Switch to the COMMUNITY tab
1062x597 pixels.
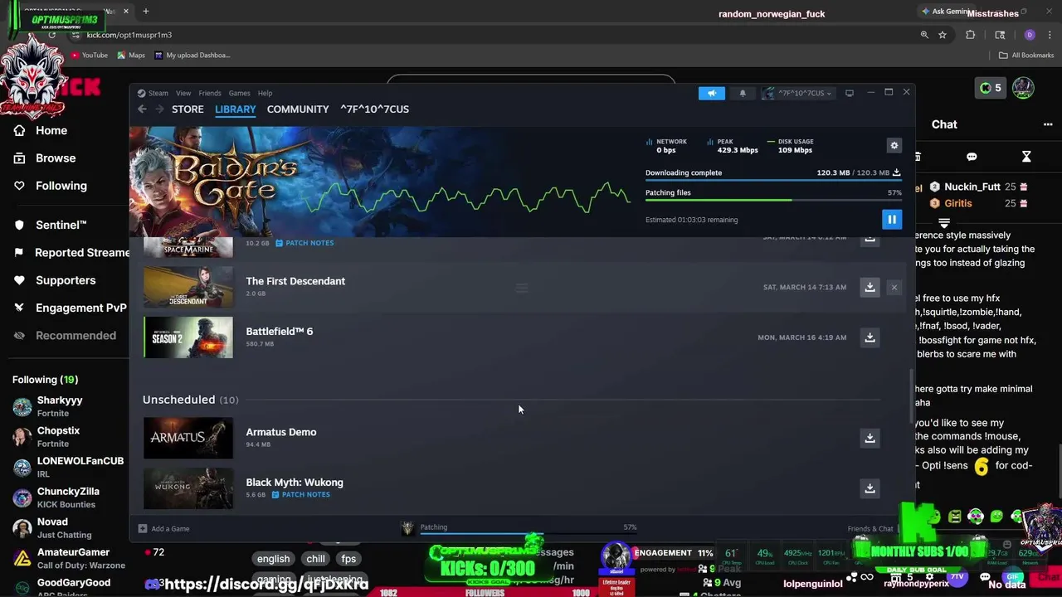point(298,109)
